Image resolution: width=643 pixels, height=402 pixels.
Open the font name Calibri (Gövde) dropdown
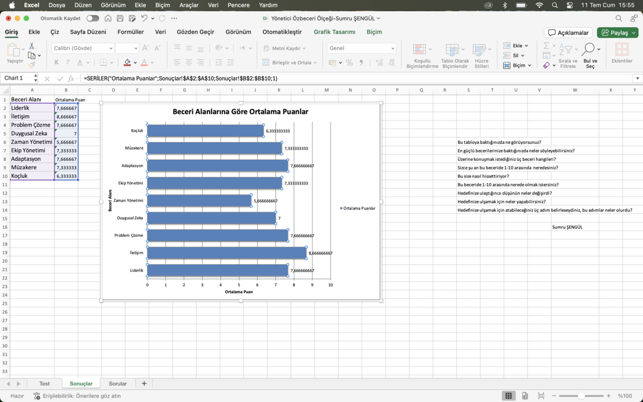[x=110, y=48]
